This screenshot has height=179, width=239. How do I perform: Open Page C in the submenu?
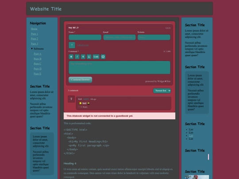coord(38,64)
